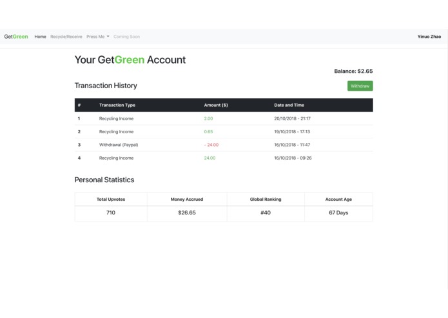Click the Transaction Type column header
Viewport: 448px width, 318px height.
[x=117, y=105]
